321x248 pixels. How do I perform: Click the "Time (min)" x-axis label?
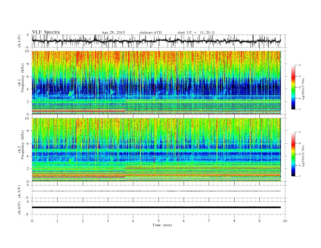(162, 225)
